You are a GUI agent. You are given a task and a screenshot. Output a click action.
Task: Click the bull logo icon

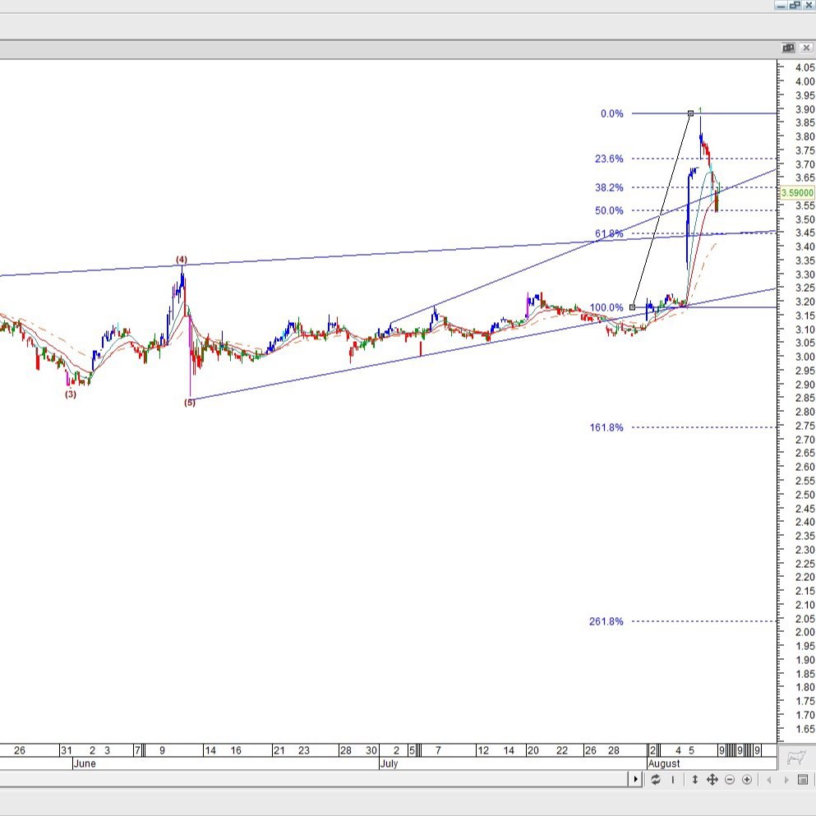pos(796,757)
